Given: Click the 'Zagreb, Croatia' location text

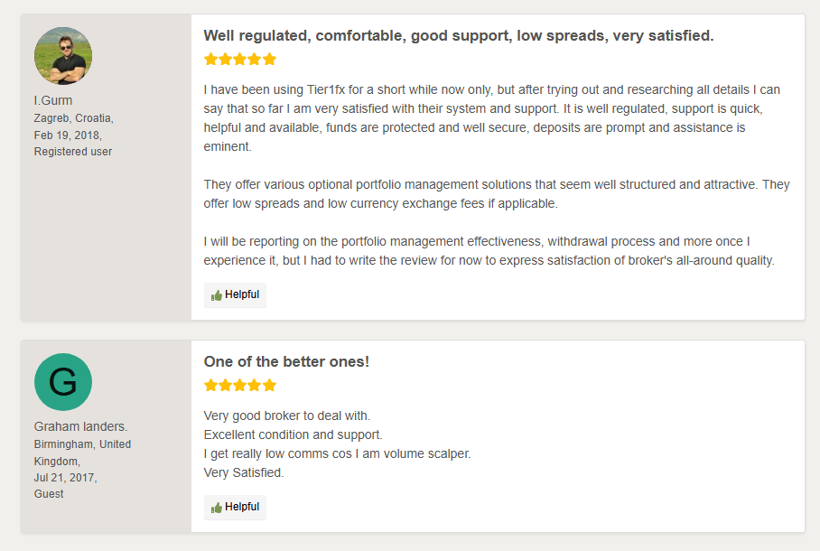Looking at the screenshot, I should pyautogui.click(x=74, y=118).
